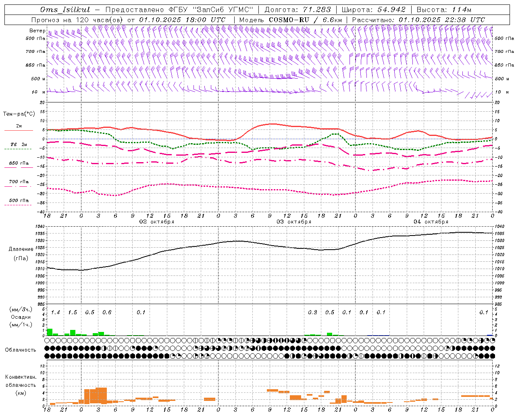This screenshot has height=413, width=516.
Task: Click the Прогноз на 120 часа(ов) text
Action: pyautogui.click(x=78, y=20)
